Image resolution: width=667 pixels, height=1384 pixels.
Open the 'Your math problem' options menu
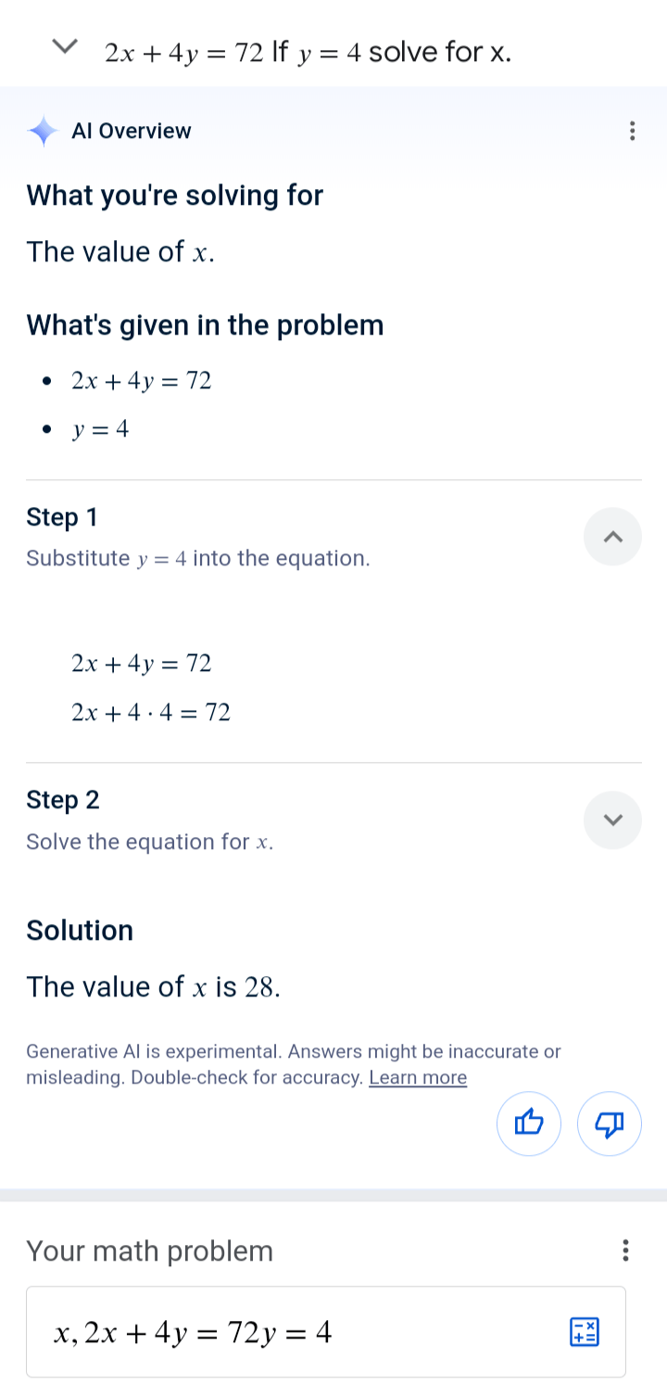pos(625,1251)
